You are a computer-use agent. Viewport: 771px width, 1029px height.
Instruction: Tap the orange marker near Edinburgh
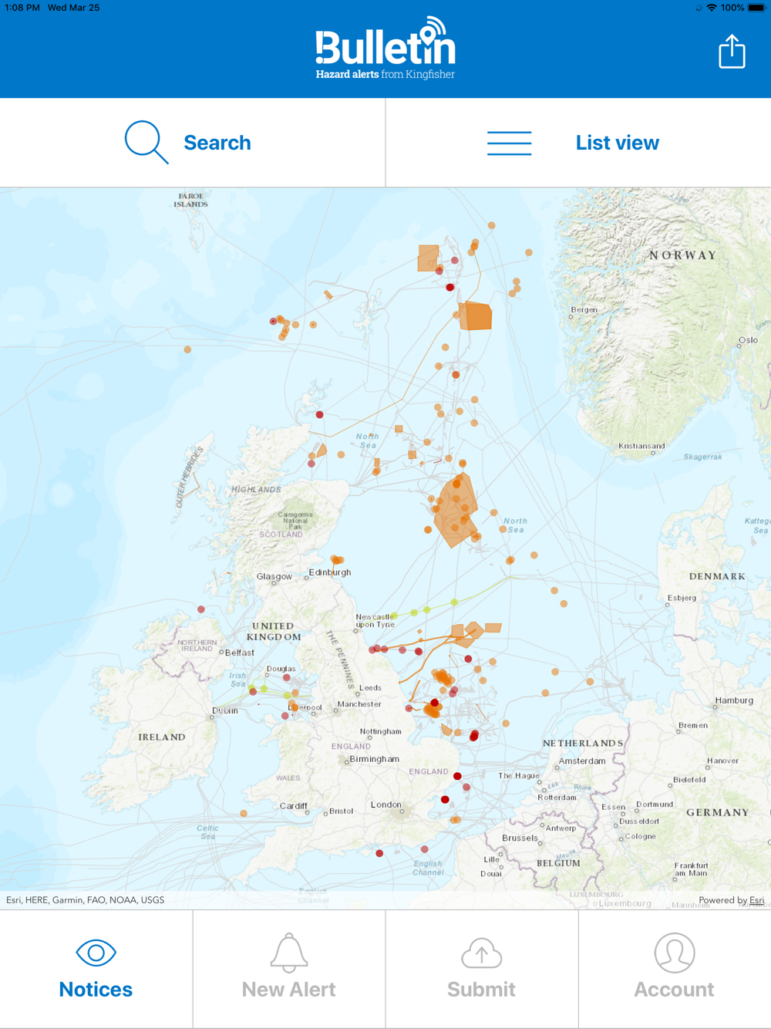[337, 560]
